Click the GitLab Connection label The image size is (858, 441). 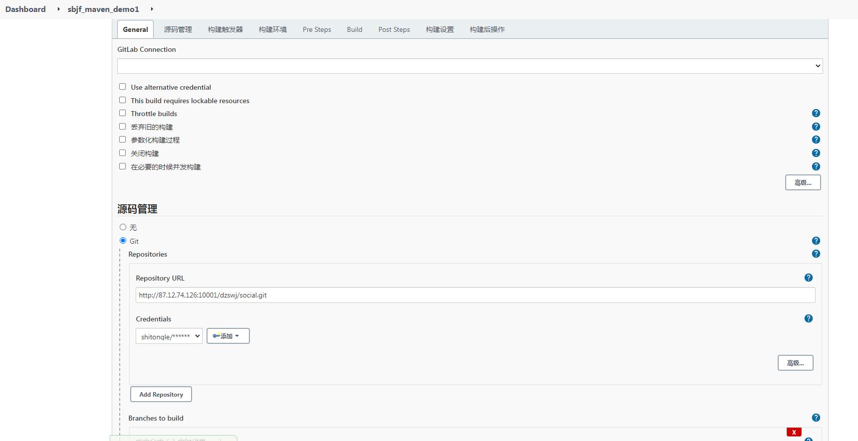click(x=147, y=49)
